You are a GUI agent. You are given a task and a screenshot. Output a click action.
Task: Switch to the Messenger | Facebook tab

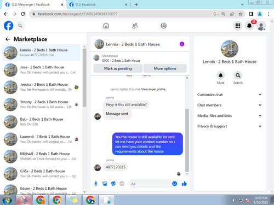tap(34, 4)
